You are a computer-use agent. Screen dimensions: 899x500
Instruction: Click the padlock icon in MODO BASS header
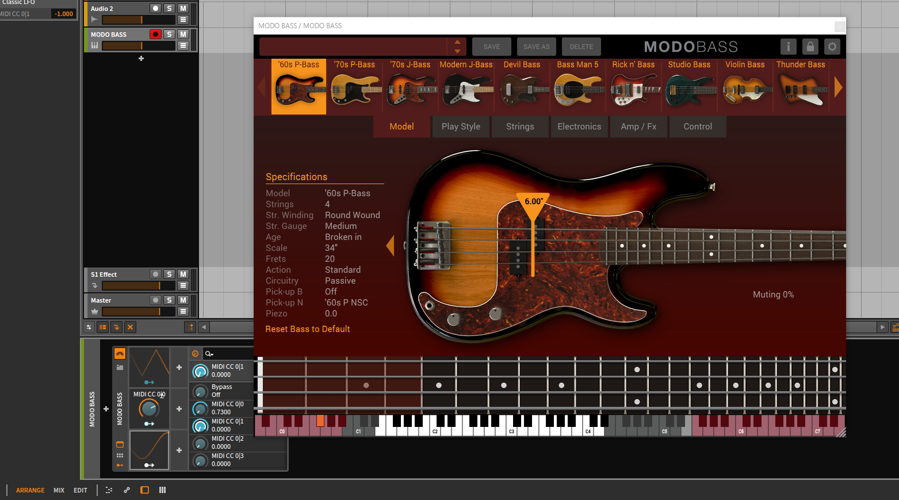[x=810, y=47]
